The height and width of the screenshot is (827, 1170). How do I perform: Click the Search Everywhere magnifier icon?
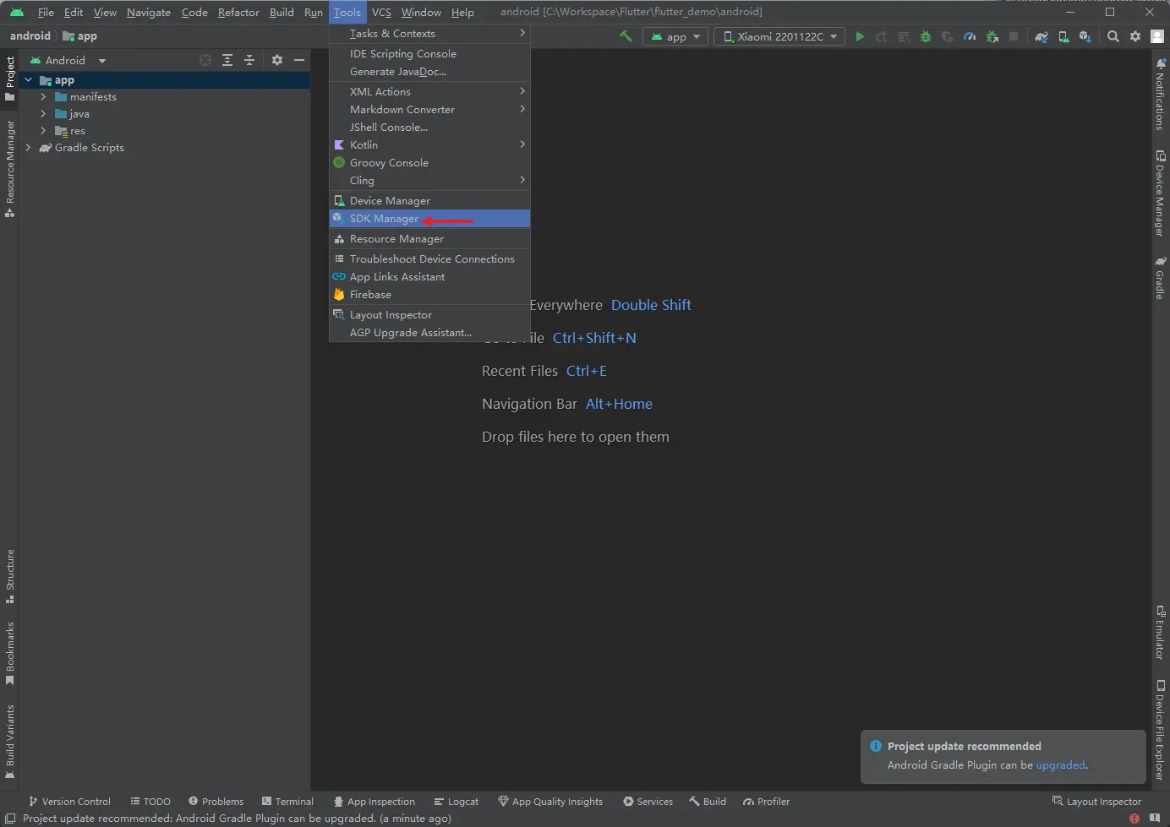[1113, 36]
